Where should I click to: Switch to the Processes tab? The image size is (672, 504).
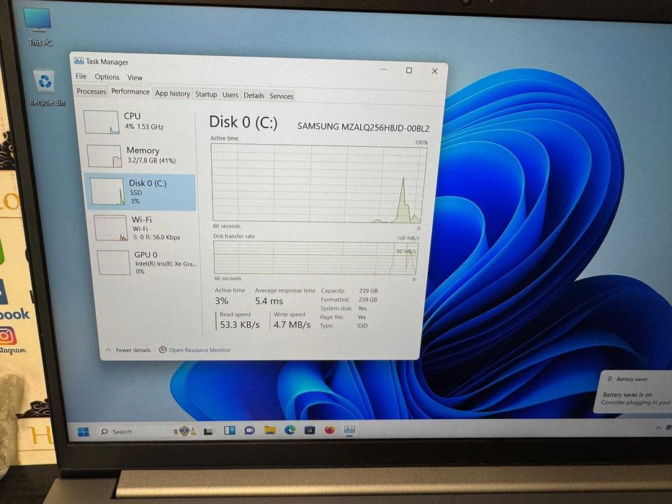[x=91, y=91]
